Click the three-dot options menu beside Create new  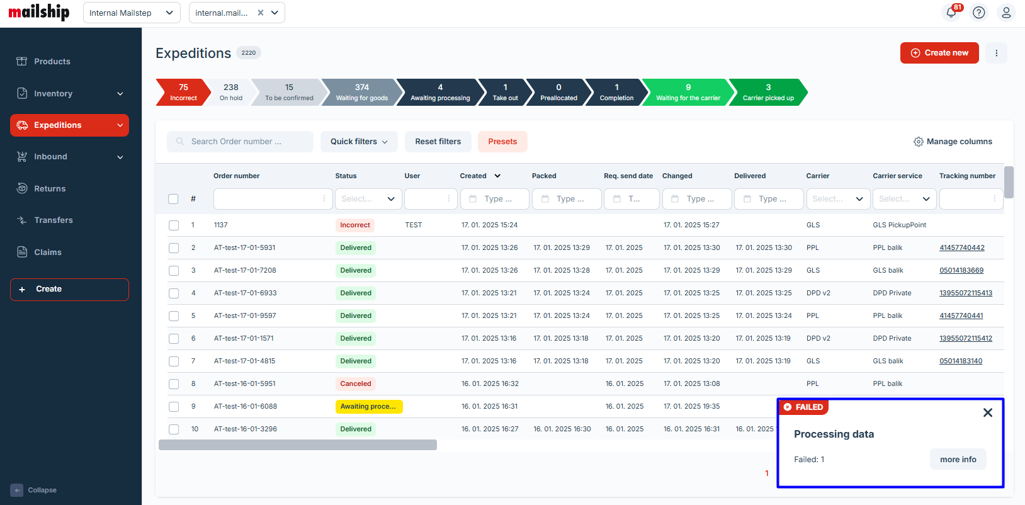pos(996,53)
